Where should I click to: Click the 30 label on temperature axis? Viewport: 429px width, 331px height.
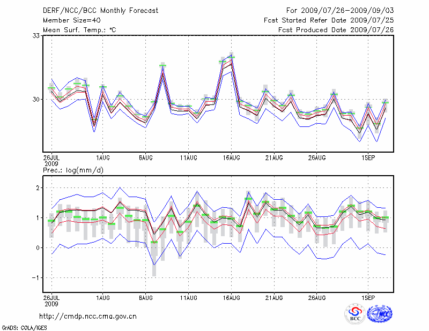(x=37, y=99)
